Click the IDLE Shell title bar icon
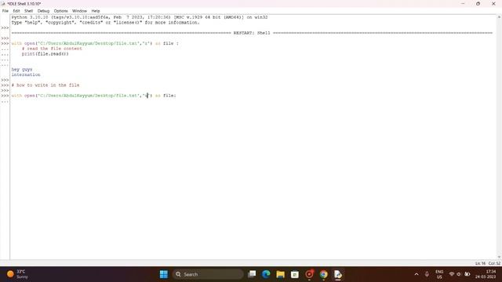The width and height of the screenshot is (502, 282). 3,3
